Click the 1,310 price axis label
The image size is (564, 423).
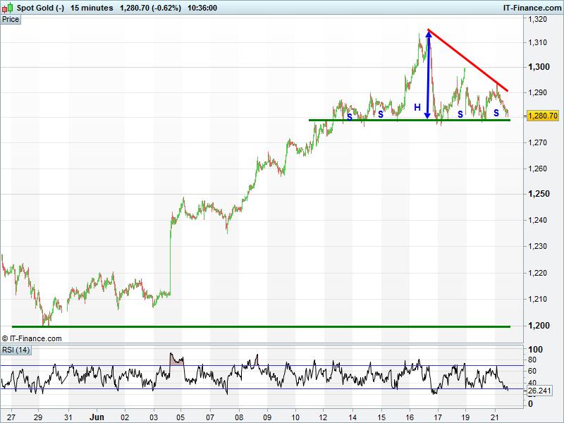537,42
